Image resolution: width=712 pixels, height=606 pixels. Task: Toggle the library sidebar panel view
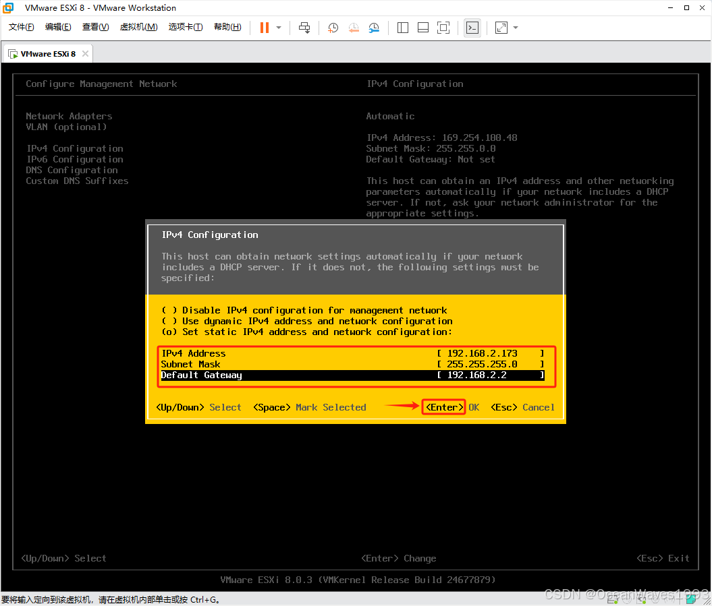coord(403,28)
